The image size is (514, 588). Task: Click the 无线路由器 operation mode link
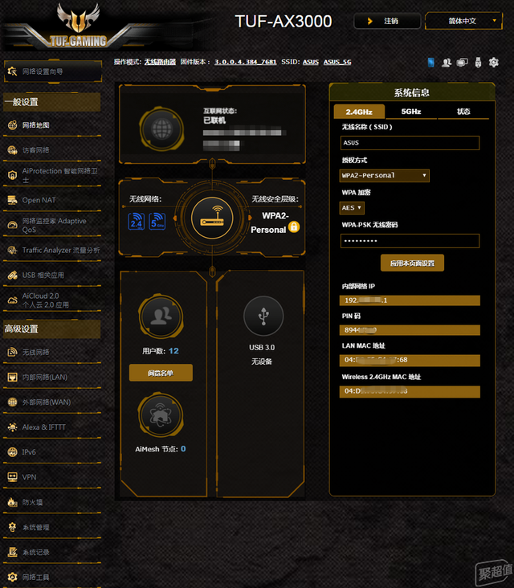pos(160,62)
